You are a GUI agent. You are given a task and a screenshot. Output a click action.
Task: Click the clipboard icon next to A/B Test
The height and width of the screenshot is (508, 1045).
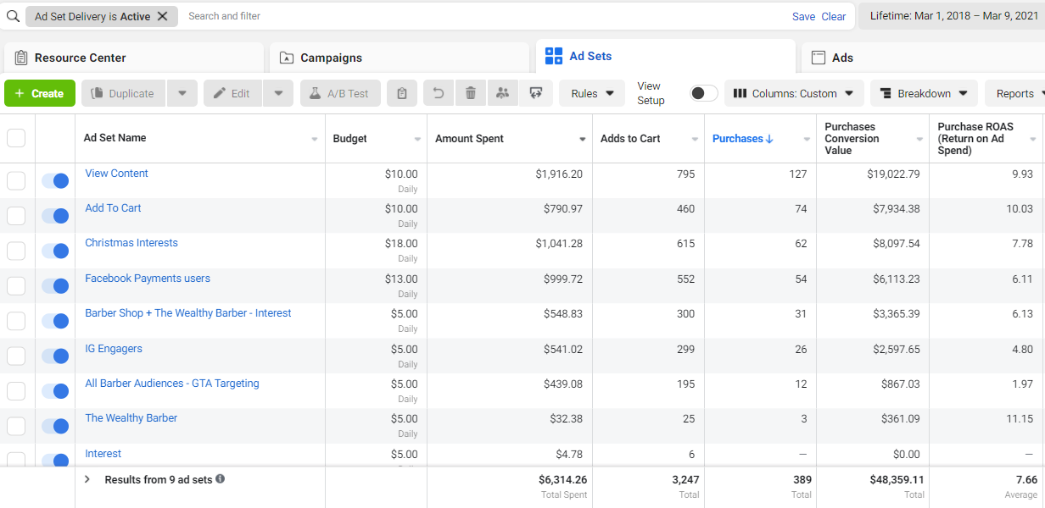click(x=402, y=93)
